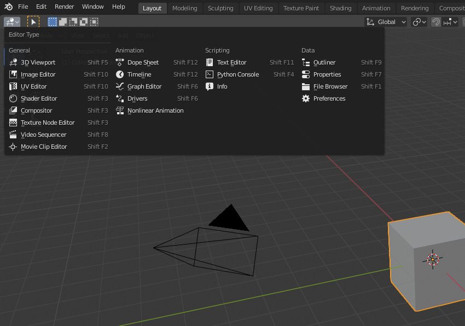Choose Graph Editor from the list

click(156, 86)
